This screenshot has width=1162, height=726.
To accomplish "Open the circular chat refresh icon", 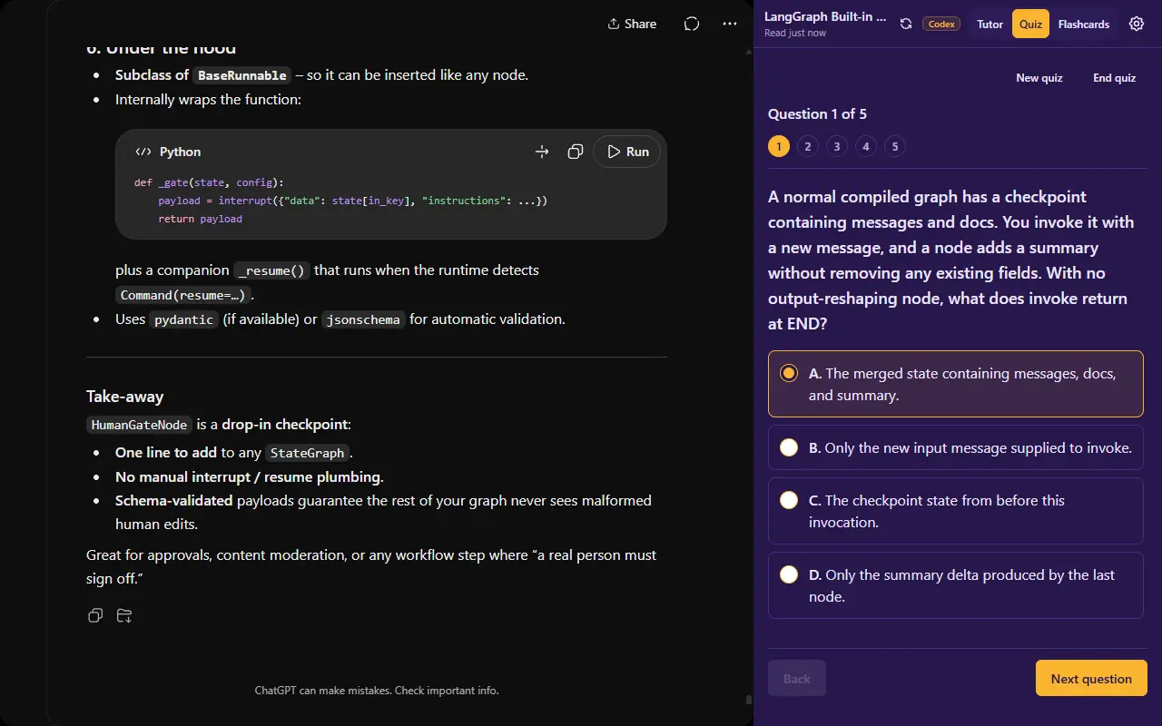I will coord(692,24).
